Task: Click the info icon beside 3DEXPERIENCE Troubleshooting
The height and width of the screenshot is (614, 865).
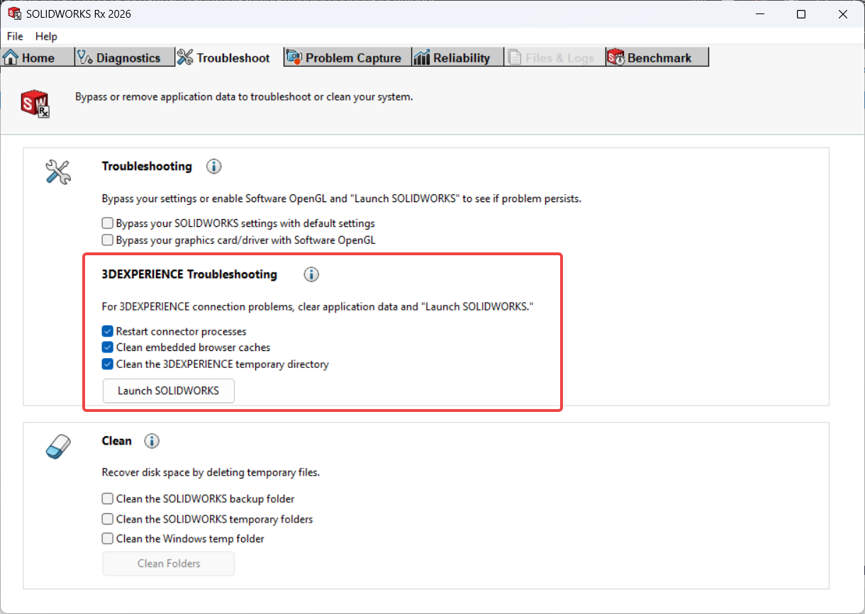Action: pyautogui.click(x=311, y=274)
